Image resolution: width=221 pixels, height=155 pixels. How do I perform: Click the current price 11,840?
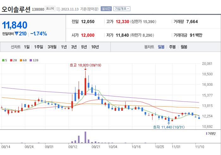pyautogui.click(x=15, y=25)
